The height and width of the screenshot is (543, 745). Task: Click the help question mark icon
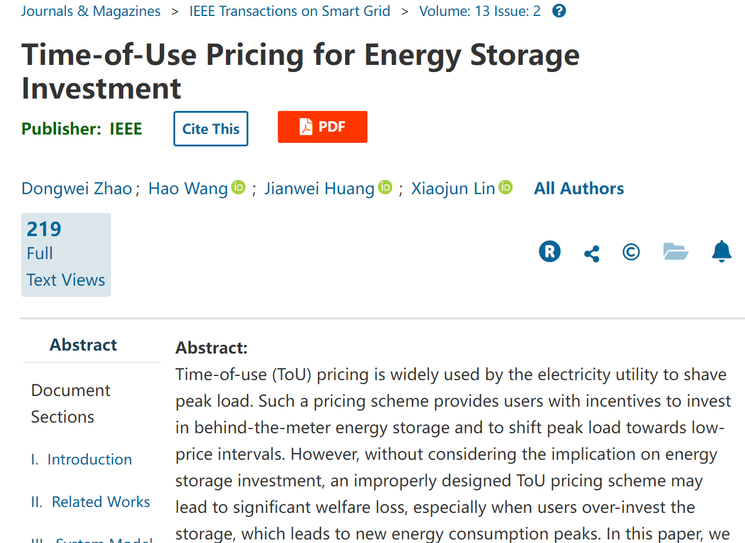[559, 11]
